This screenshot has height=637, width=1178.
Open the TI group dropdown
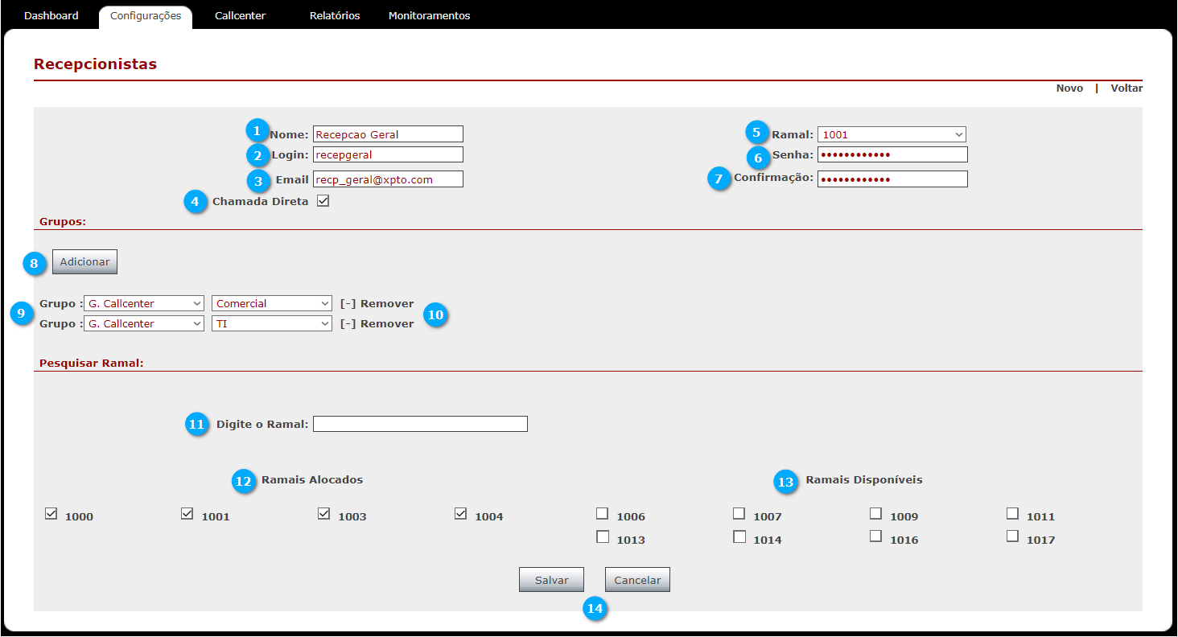coord(272,323)
